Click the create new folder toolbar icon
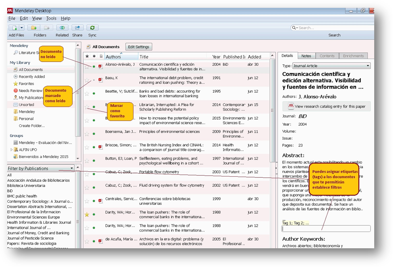 tap(34, 28)
